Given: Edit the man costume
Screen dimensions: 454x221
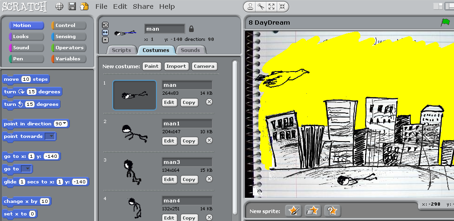Looking at the screenshot, I should point(169,103).
